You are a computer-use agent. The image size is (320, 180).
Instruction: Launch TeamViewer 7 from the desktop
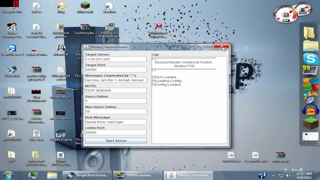(x=12, y=50)
